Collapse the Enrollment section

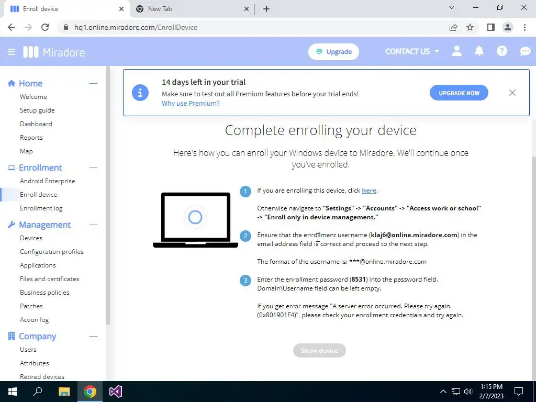[x=93, y=168]
